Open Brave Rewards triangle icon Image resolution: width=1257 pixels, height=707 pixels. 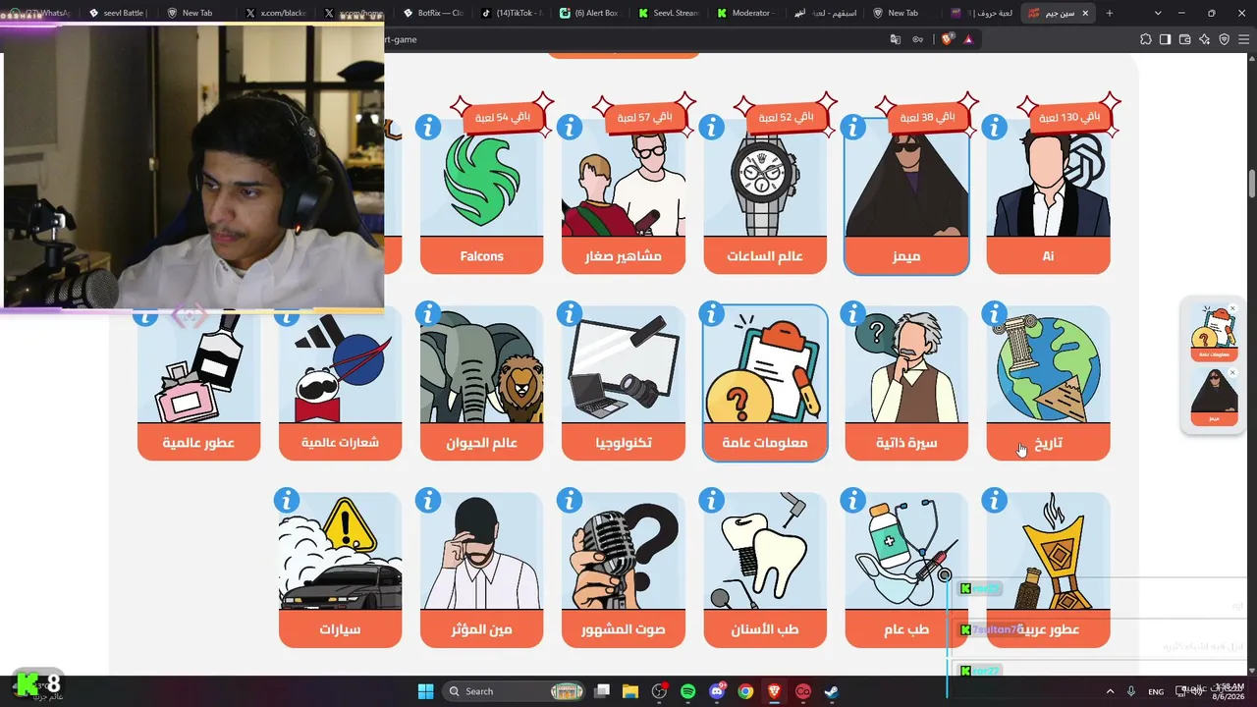point(968,39)
